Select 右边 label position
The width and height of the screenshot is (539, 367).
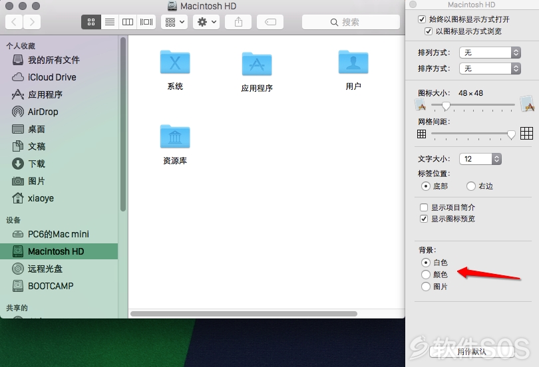[471, 186]
